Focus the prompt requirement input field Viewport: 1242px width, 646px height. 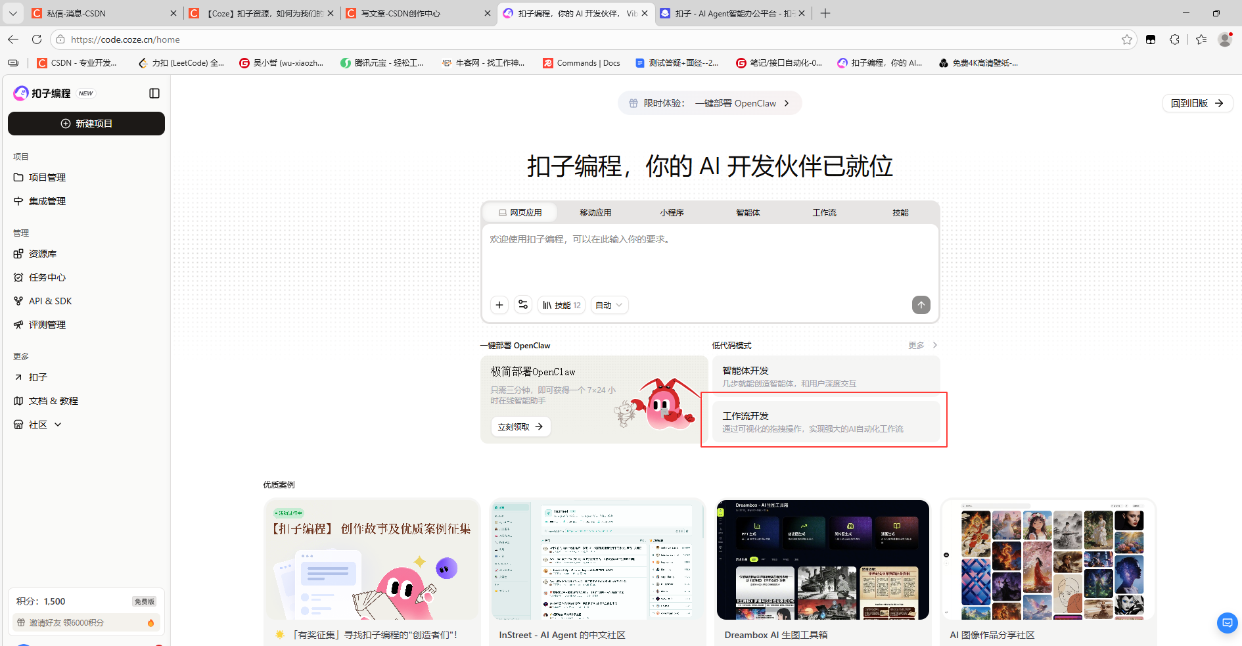tap(710, 258)
